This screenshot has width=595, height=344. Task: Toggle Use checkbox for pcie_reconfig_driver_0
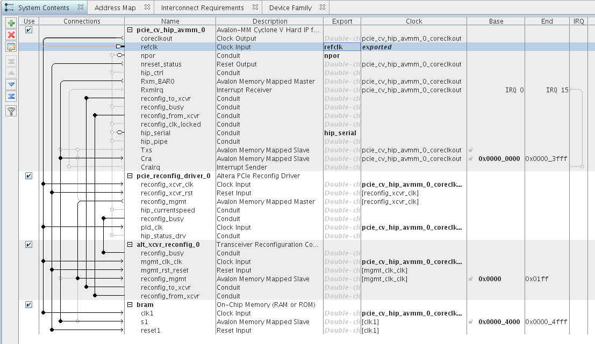[29, 176]
